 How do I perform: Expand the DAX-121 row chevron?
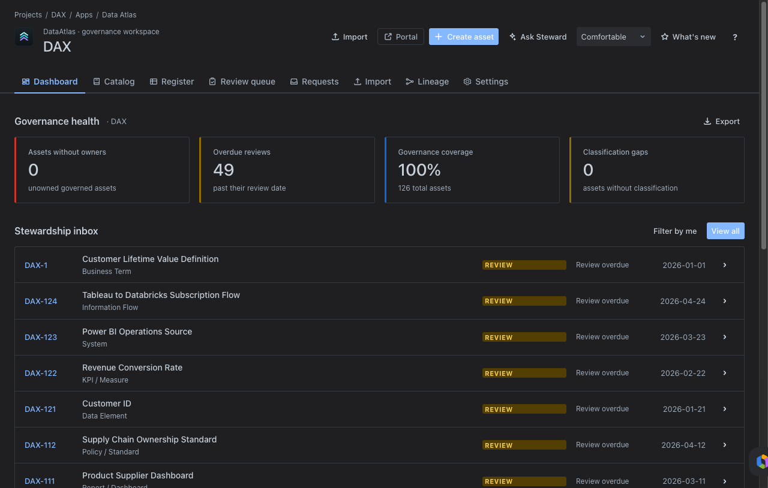coord(725,409)
